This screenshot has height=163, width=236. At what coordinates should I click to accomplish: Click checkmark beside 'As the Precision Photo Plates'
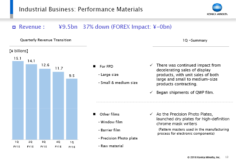(x=151, y=114)
